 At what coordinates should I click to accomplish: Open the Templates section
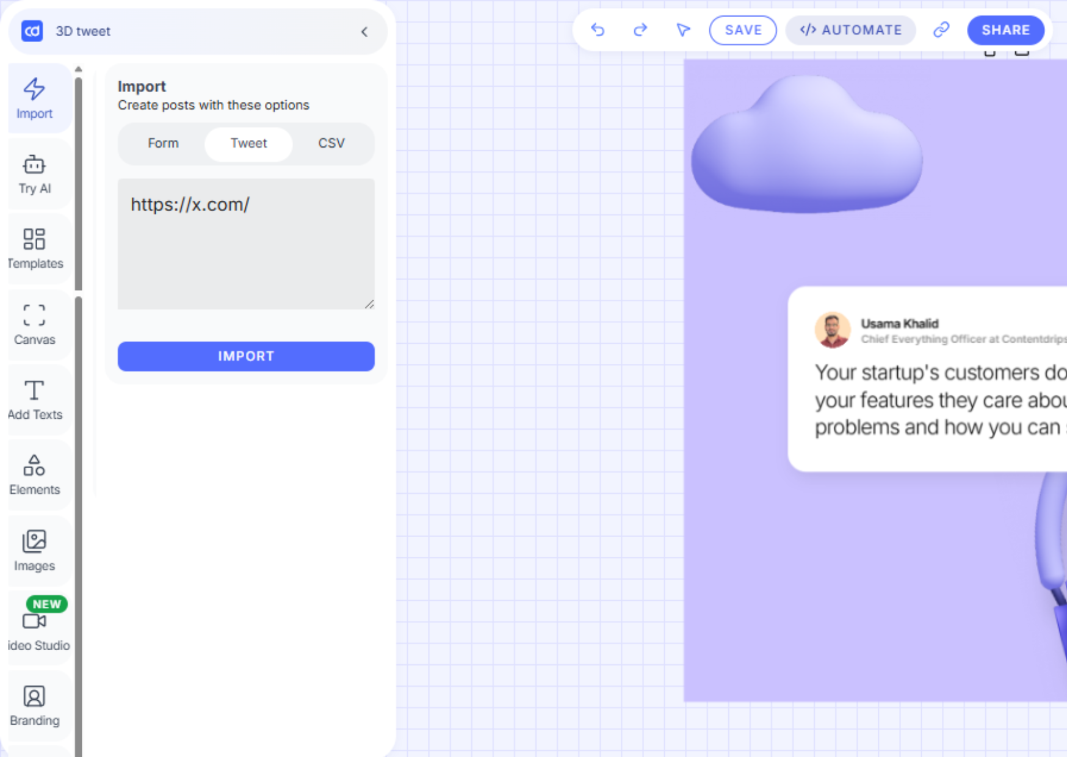click(x=35, y=248)
